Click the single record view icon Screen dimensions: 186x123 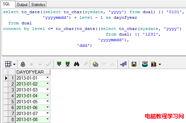point(95,64)
